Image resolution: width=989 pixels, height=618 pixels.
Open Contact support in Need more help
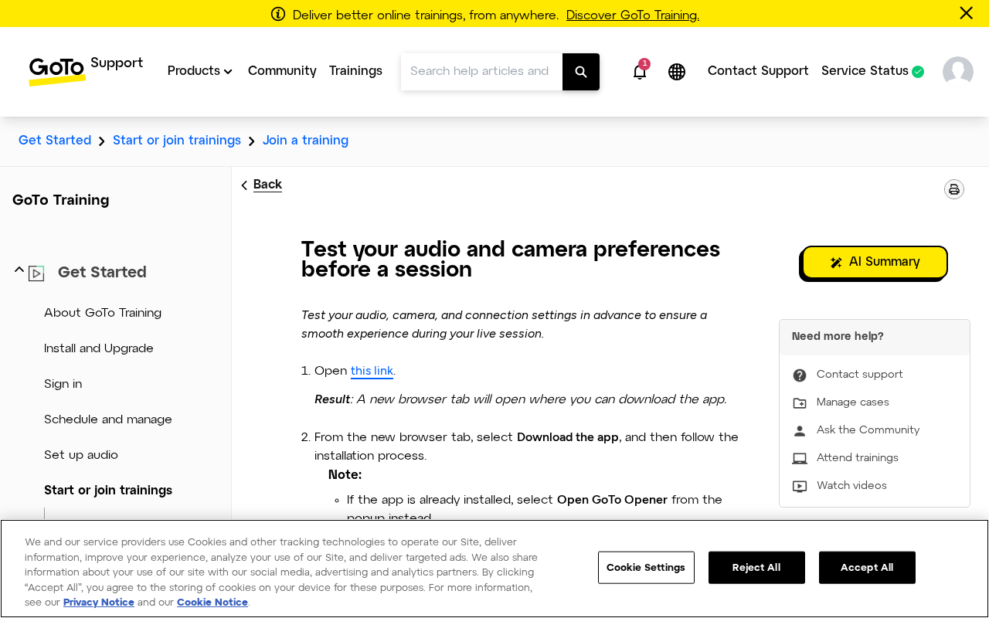pyautogui.click(x=860, y=375)
